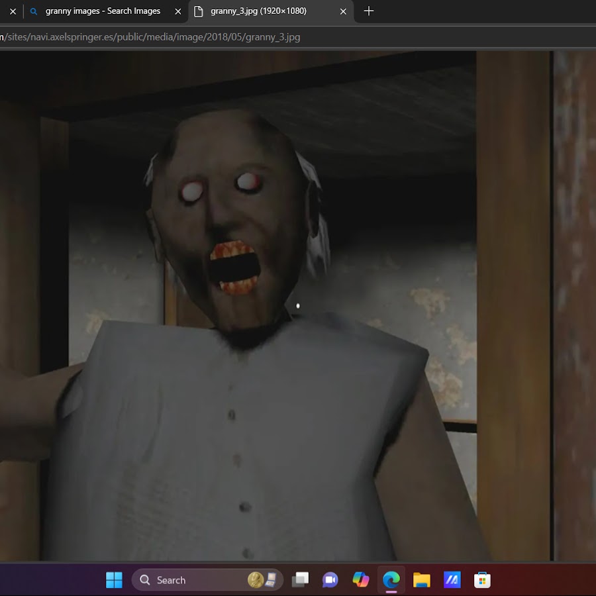The image size is (596, 596).
Task: Open the Windows Start menu
Action: pos(114,580)
